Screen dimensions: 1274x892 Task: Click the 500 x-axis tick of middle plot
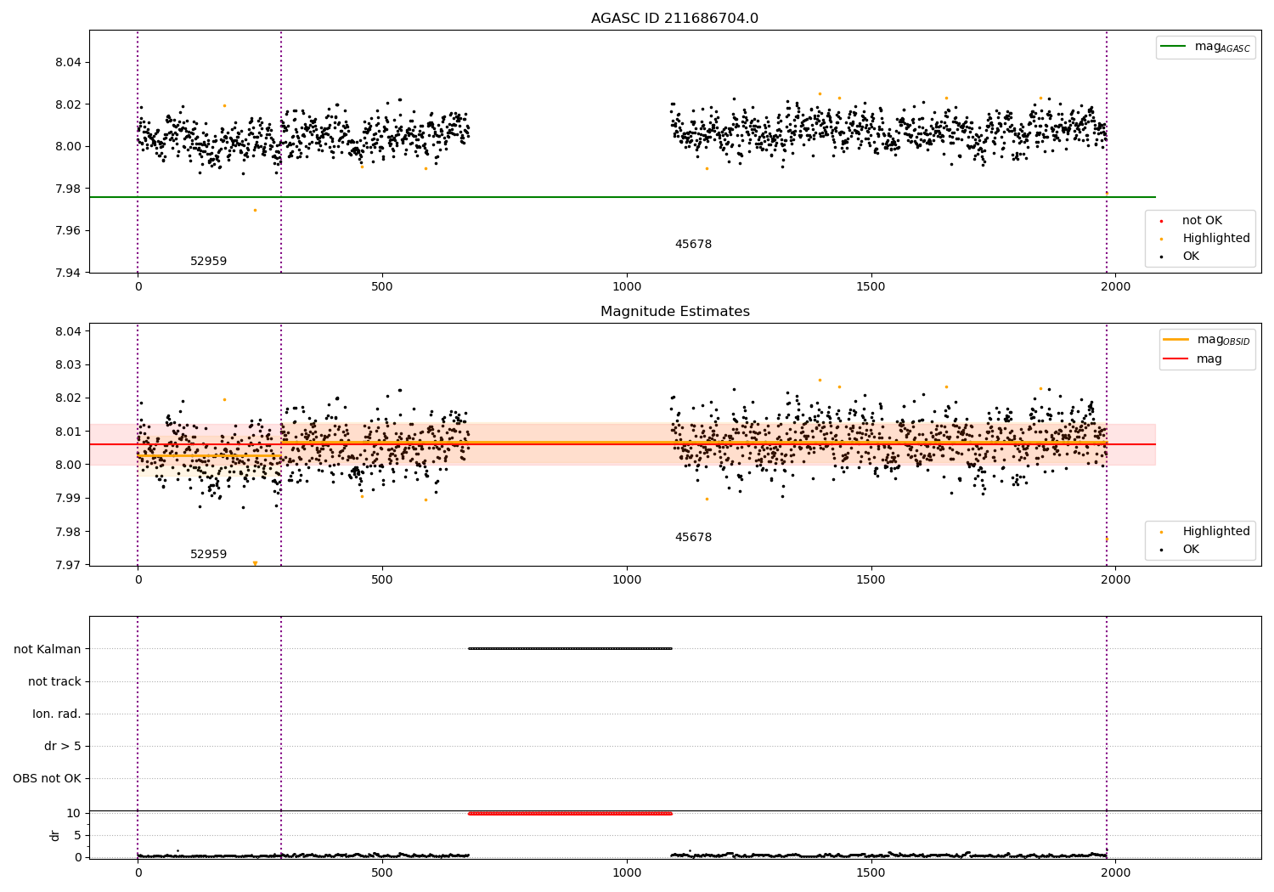pyautogui.click(x=382, y=579)
